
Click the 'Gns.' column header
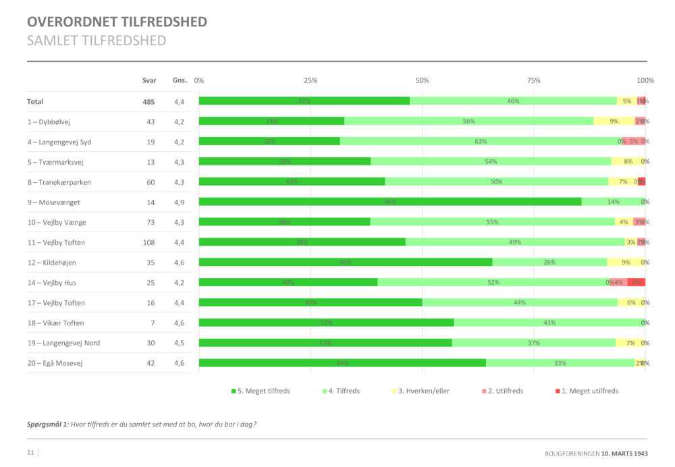(180, 80)
